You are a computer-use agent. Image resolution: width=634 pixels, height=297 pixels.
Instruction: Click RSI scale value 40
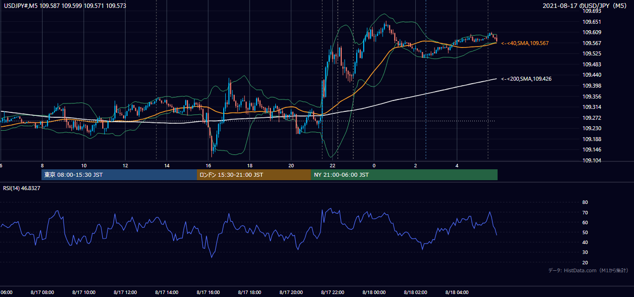point(585,242)
